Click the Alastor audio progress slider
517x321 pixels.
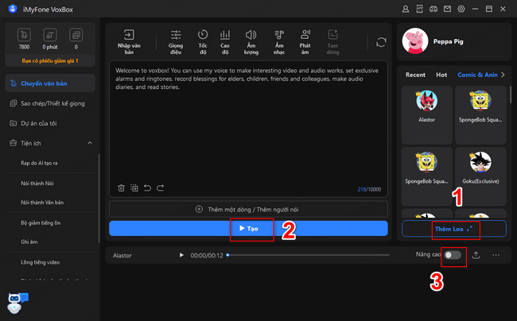(309, 255)
